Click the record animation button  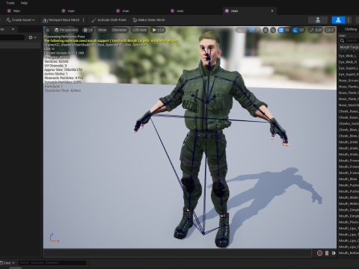[x=319, y=253]
